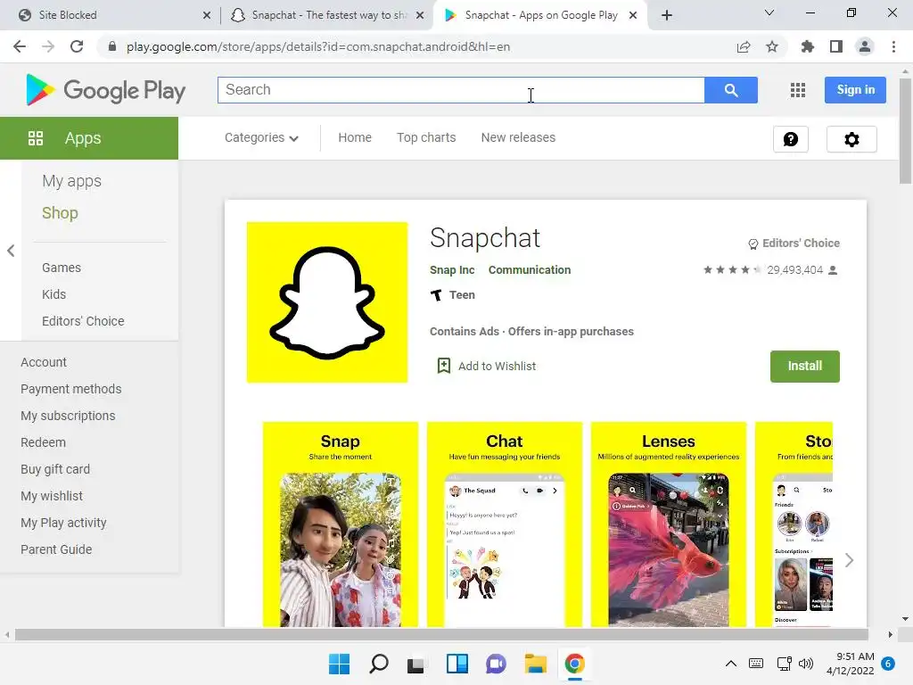The width and height of the screenshot is (913, 685).
Task: Toggle the Chrome side panel icon
Action: click(836, 46)
